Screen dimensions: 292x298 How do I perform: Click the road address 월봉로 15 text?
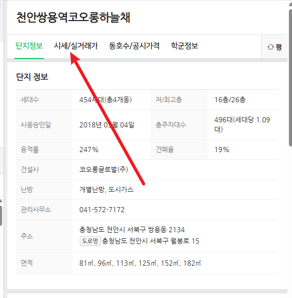185,241
